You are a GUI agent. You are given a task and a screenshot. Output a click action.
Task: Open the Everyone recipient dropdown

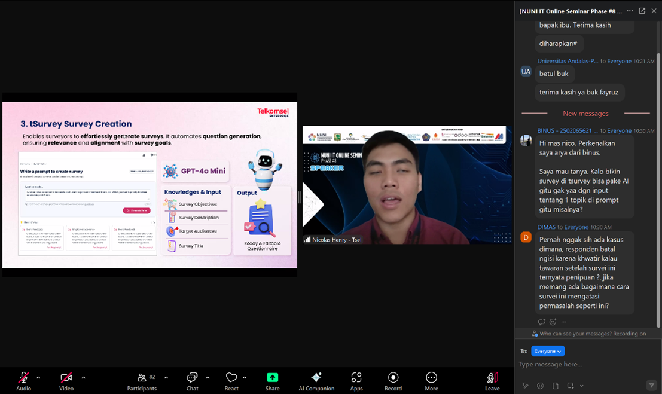point(548,351)
